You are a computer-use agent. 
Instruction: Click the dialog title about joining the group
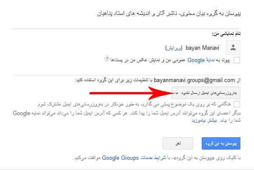click(x=169, y=14)
